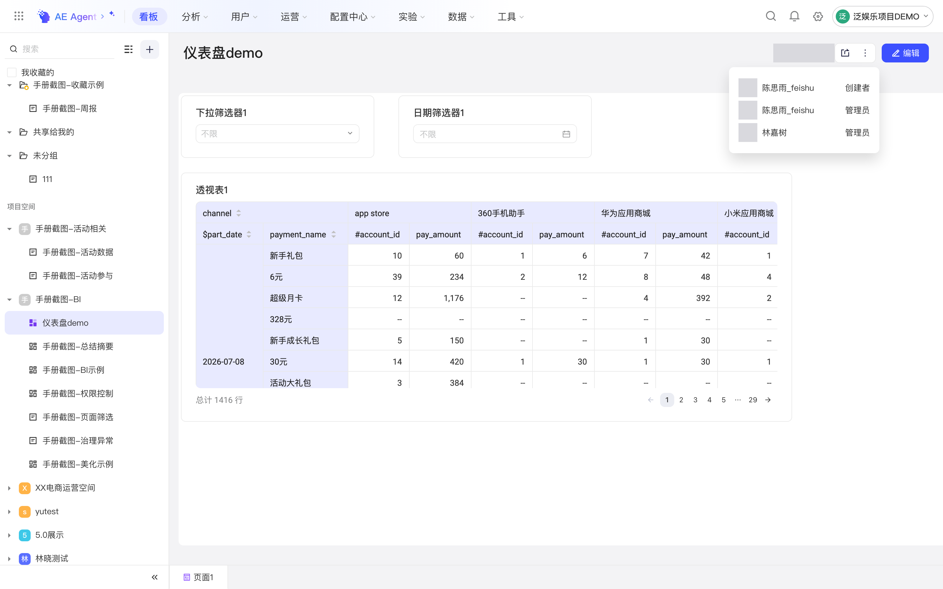Viewport: 943px width, 589px height.
Task: Collapse the sidebar with double-chevron icon
Action: click(x=155, y=577)
